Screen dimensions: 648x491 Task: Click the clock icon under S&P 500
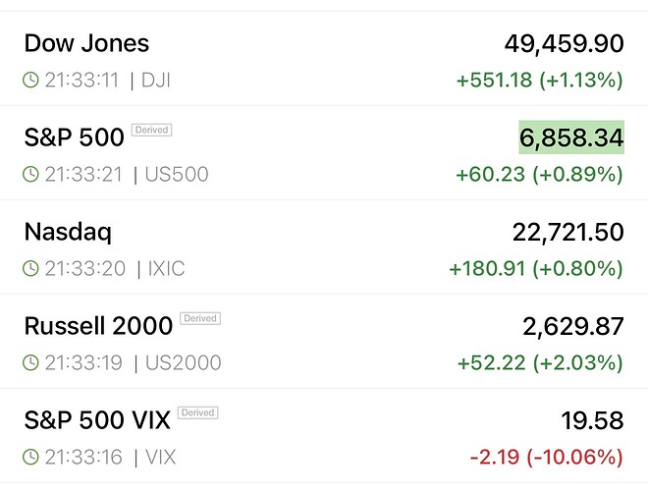[x=30, y=175]
